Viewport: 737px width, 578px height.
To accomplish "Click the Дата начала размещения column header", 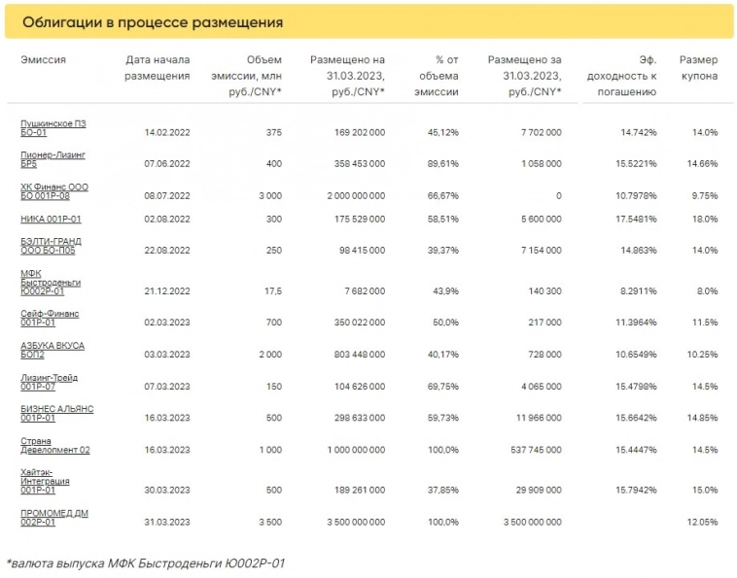I will click(158, 67).
